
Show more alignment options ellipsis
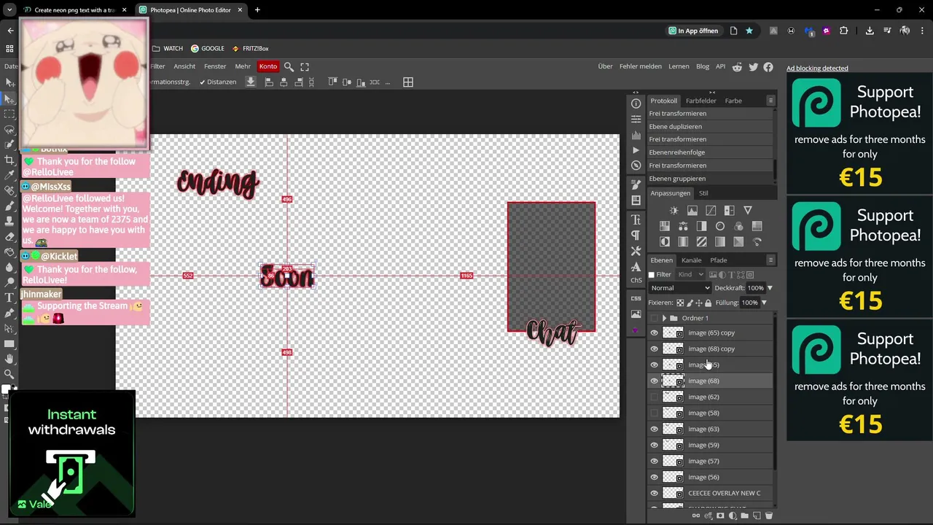(x=388, y=82)
